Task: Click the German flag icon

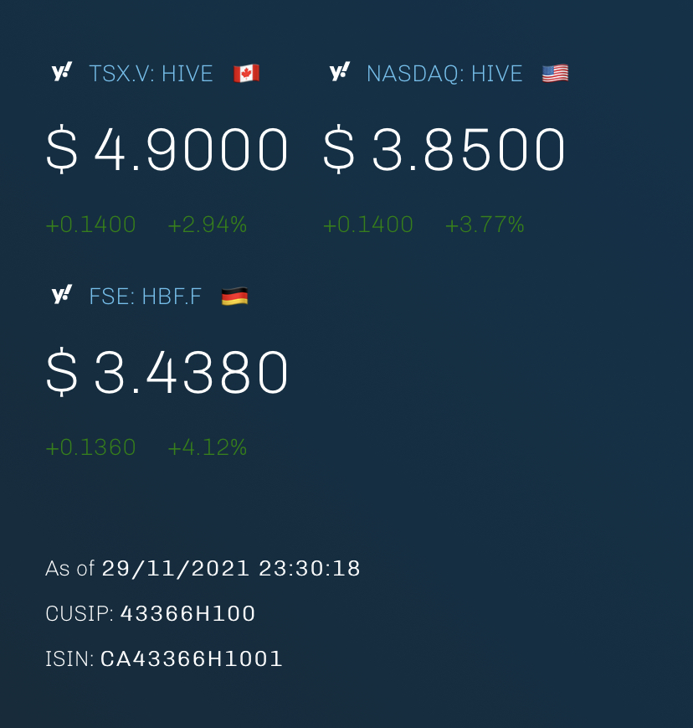Action: coord(234,297)
